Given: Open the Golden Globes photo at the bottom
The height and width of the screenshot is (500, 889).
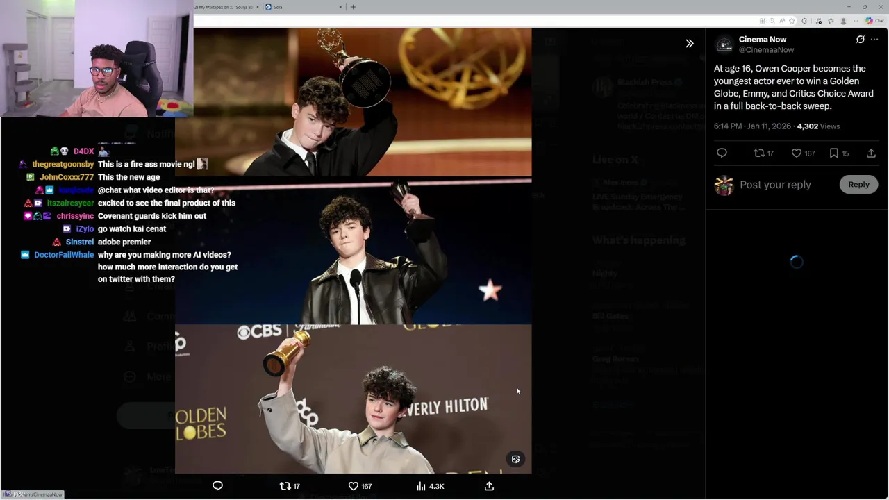Looking at the screenshot, I should coord(354,399).
